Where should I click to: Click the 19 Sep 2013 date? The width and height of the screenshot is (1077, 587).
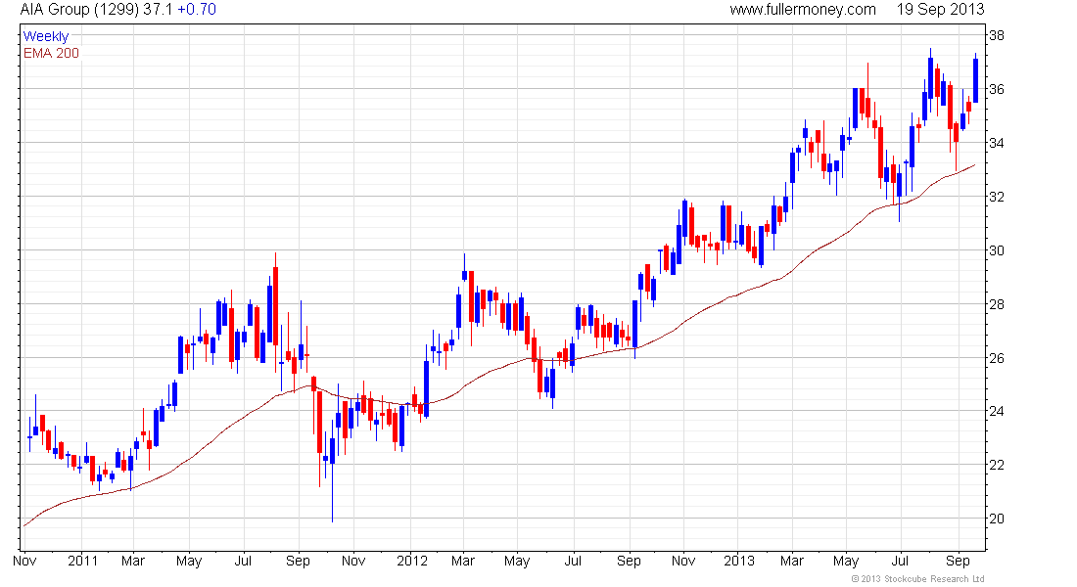tap(940, 10)
